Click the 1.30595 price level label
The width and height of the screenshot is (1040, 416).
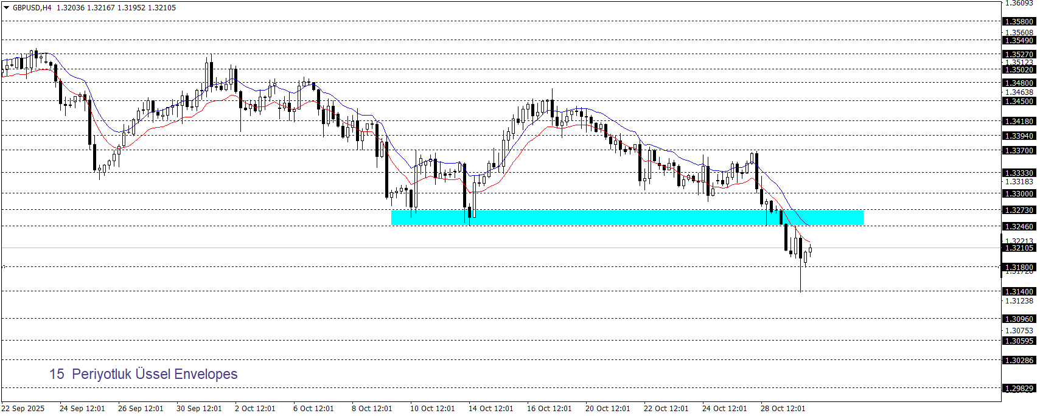(x=1019, y=341)
